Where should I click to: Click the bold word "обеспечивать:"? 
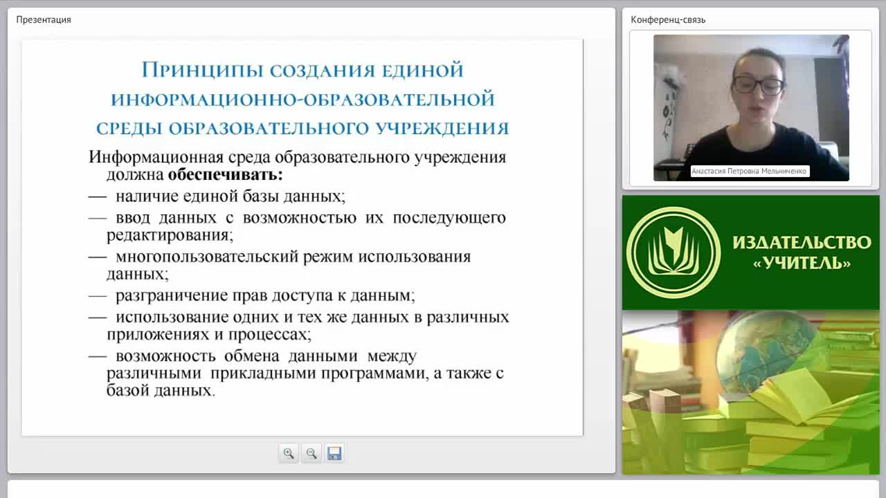(226, 174)
